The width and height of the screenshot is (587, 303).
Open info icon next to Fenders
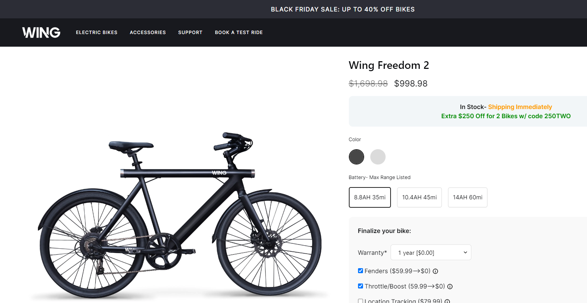click(435, 271)
